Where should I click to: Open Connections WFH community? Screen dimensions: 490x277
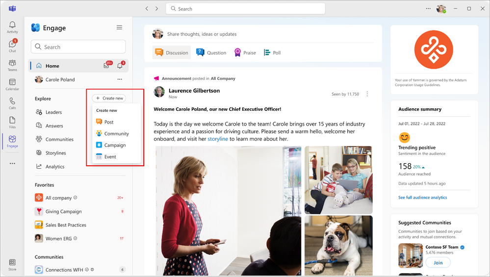click(x=79, y=270)
